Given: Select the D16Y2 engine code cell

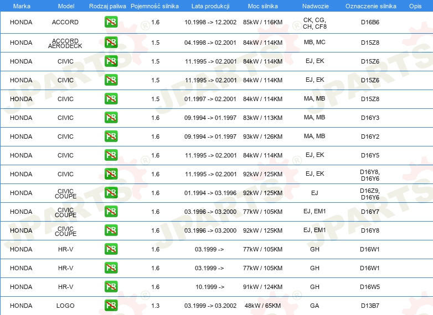Looking at the screenshot, I should [370, 136].
